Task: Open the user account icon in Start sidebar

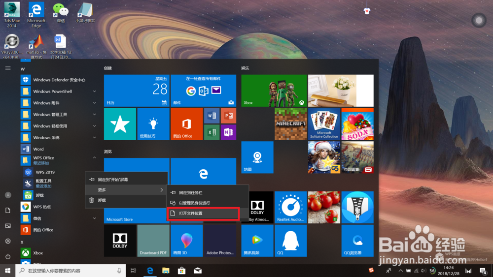Action: pyautogui.click(x=8, y=195)
